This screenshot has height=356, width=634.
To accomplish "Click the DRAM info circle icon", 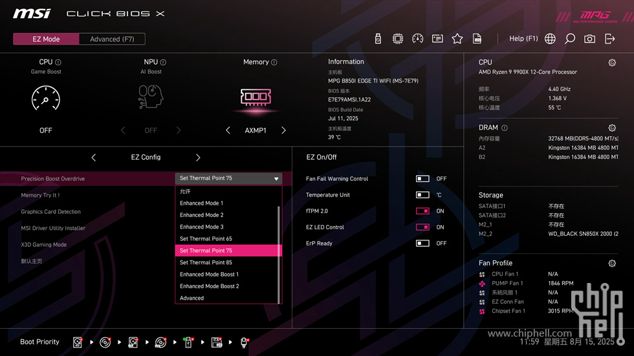I will (x=505, y=128).
